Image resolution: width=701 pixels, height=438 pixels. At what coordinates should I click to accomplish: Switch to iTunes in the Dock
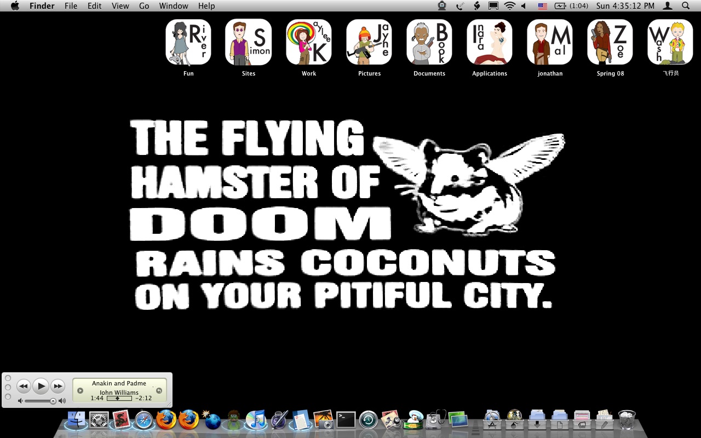click(256, 420)
